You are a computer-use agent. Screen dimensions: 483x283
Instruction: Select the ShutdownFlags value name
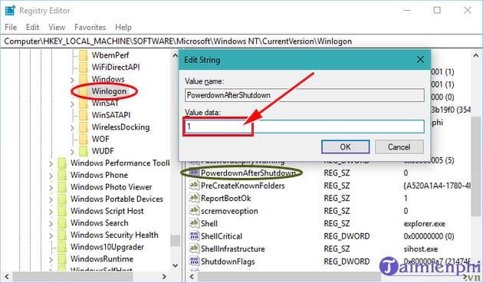[x=228, y=262]
